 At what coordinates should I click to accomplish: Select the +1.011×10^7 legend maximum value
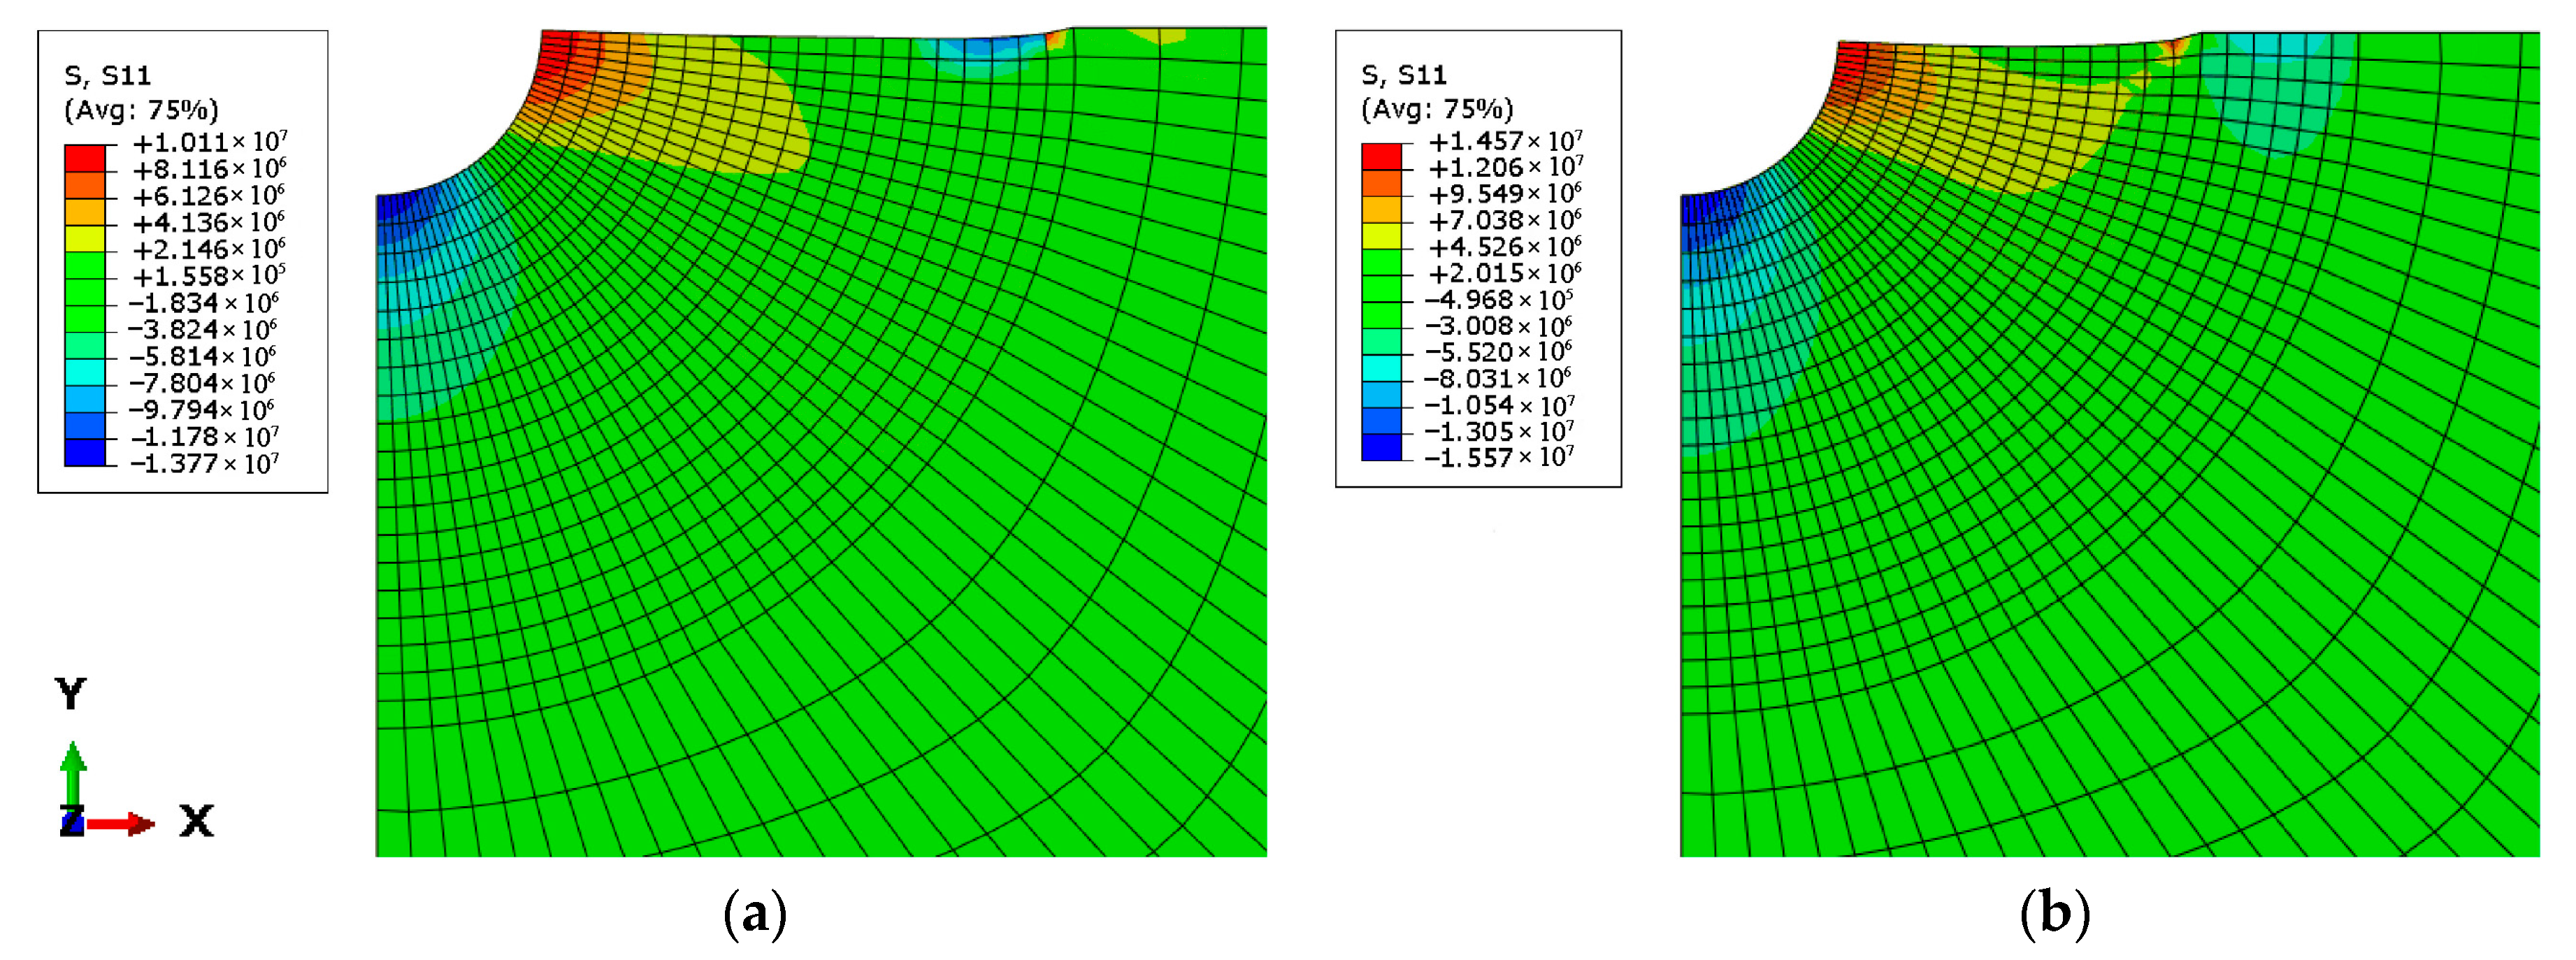(210, 142)
